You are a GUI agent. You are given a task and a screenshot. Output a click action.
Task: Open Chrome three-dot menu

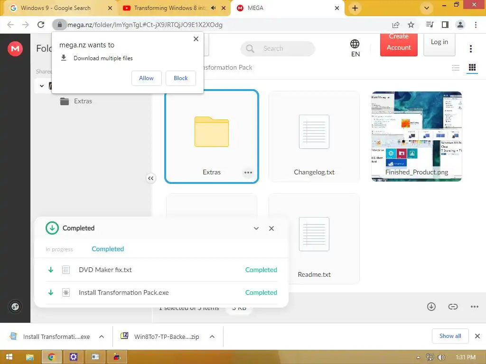[x=476, y=25]
